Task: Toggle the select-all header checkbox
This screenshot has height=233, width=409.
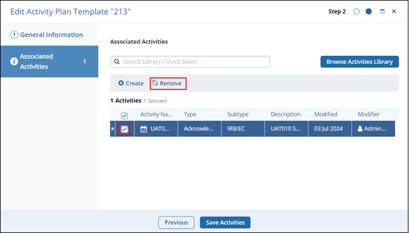Action: coord(124,115)
